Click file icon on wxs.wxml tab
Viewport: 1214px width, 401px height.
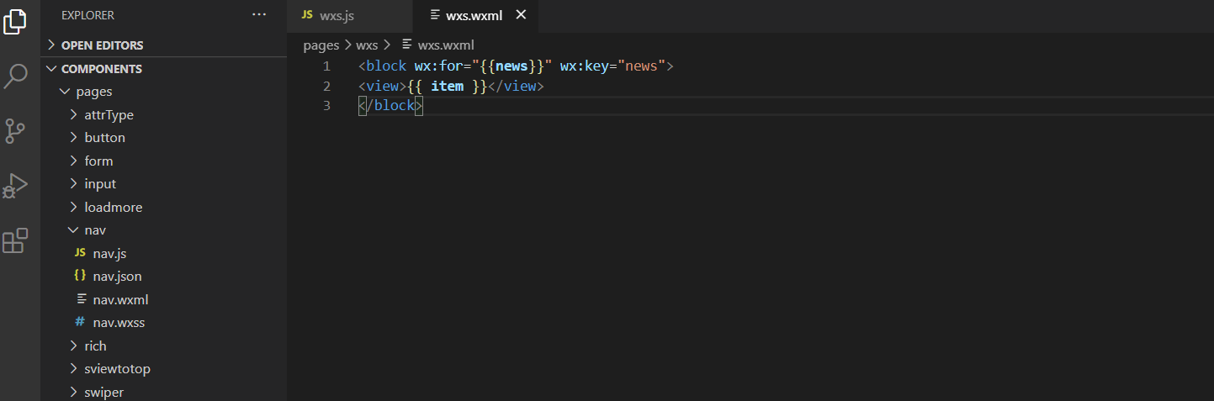coord(434,15)
